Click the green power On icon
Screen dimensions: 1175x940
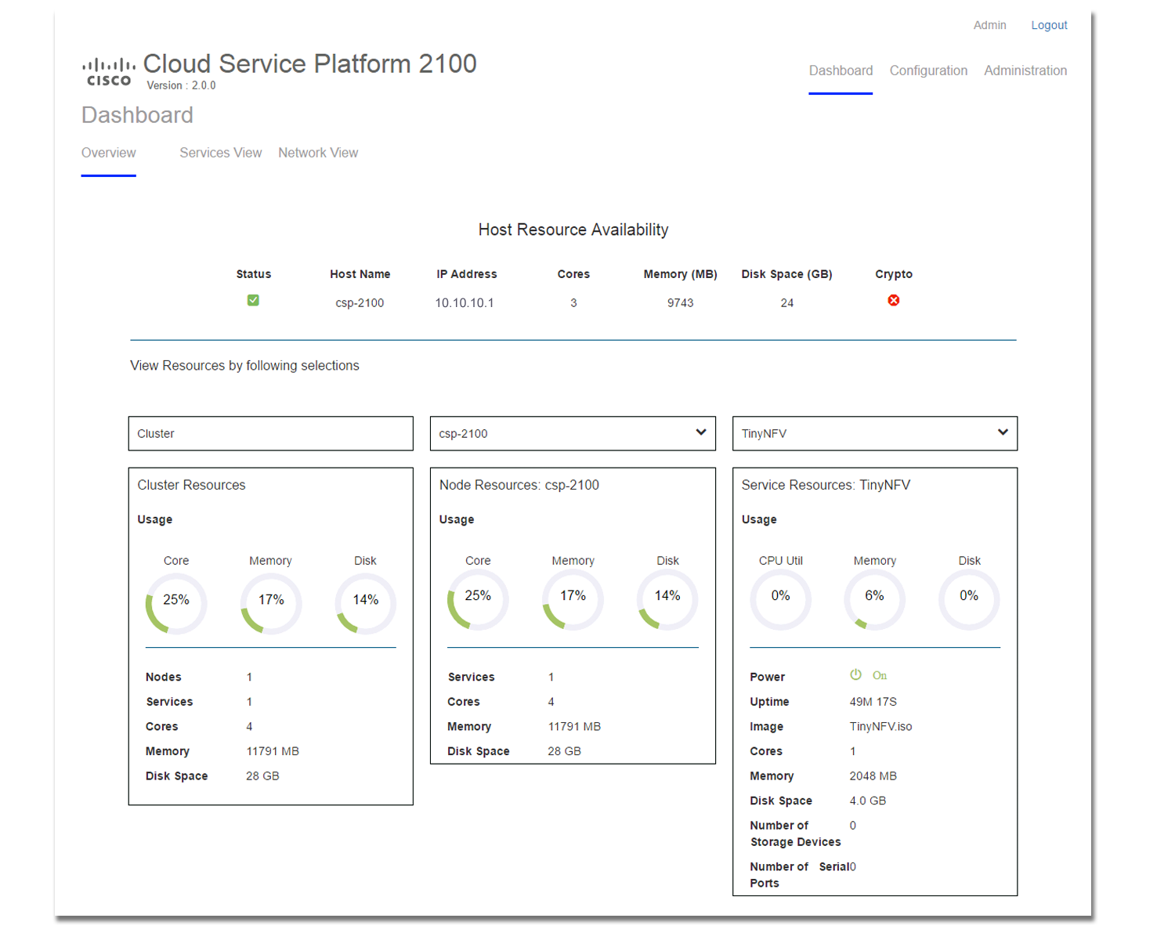(x=855, y=675)
